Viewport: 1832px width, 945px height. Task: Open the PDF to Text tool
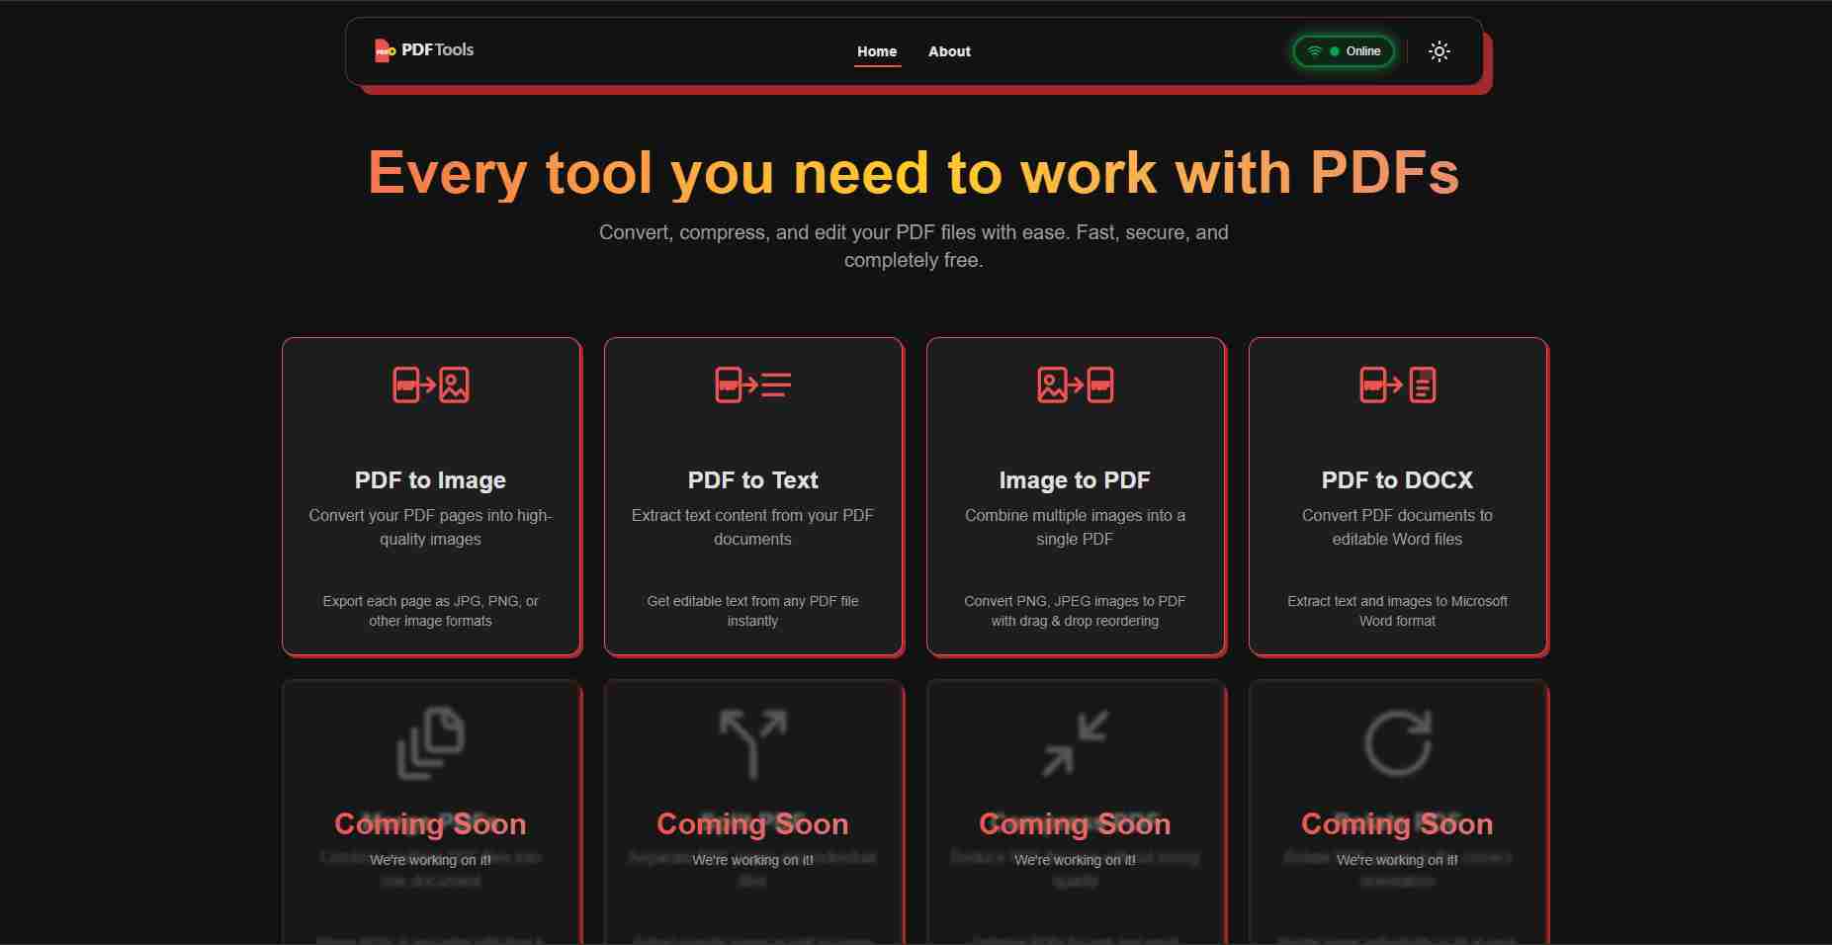tap(752, 496)
